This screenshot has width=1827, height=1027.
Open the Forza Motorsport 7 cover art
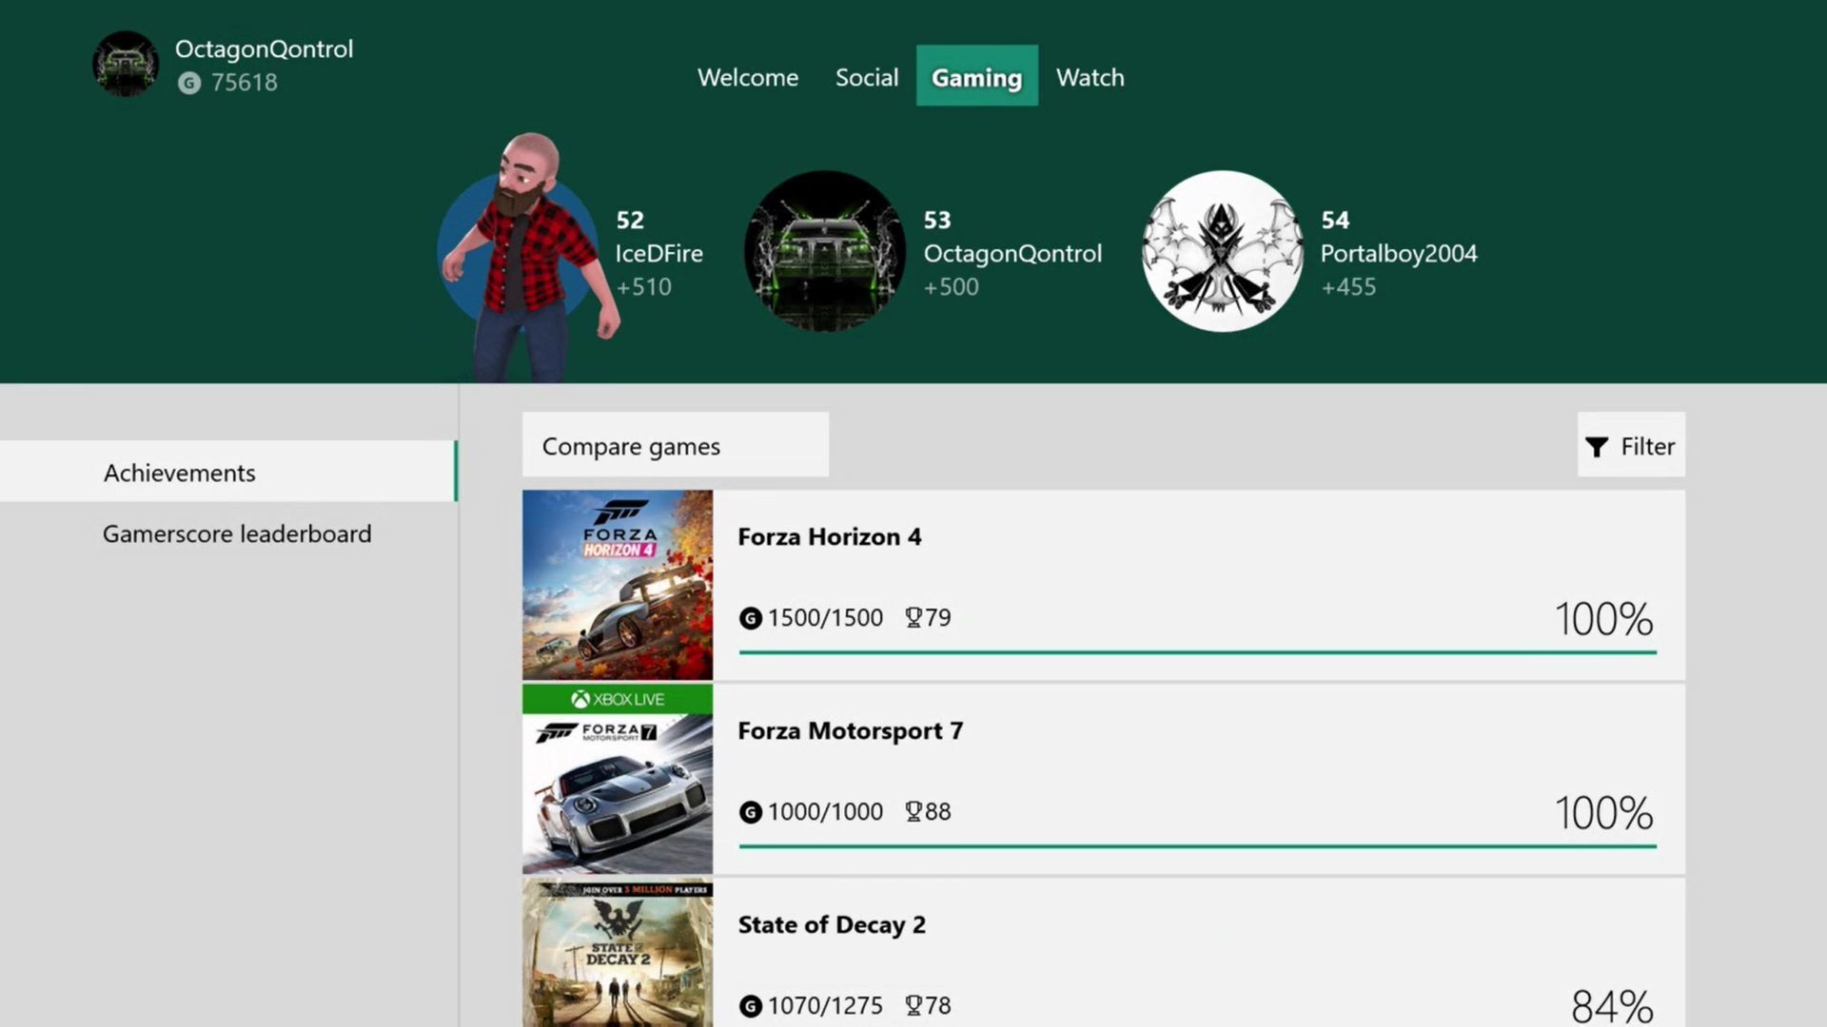[618, 779]
